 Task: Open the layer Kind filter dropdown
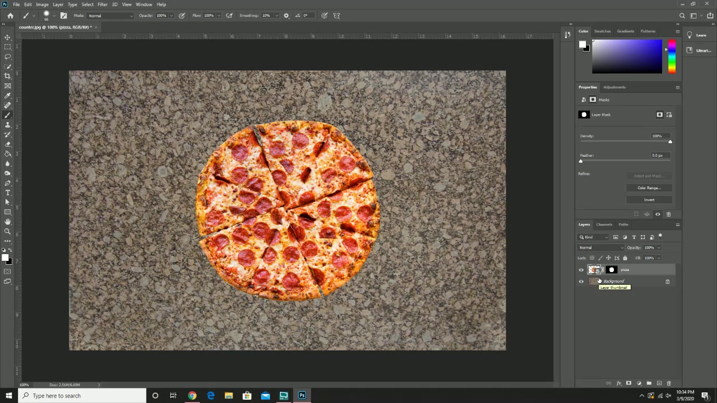tap(594, 237)
